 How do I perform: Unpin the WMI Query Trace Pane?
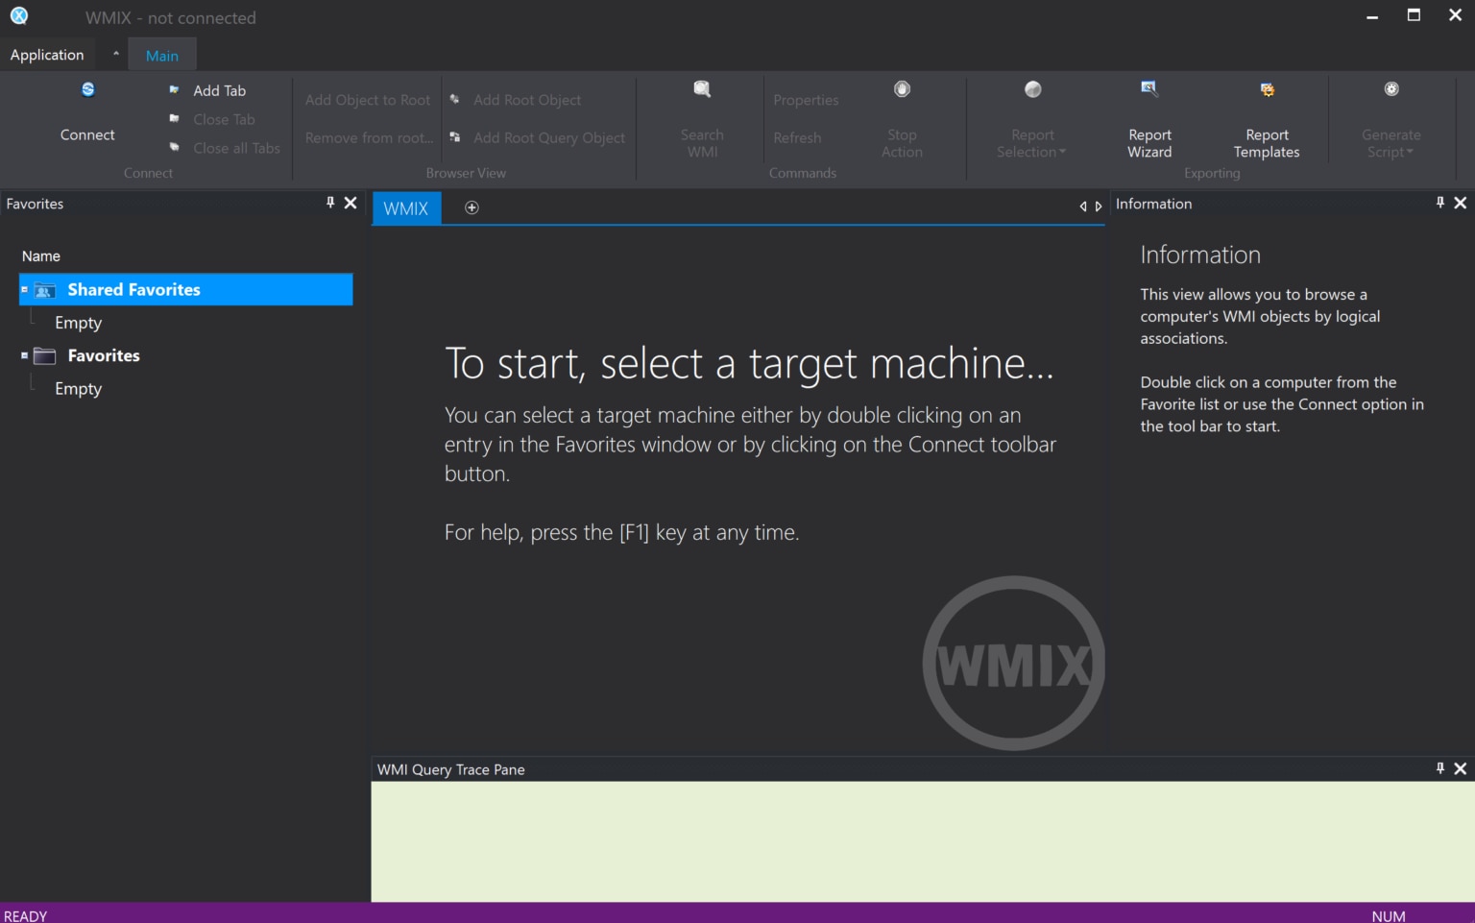pos(1439,768)
